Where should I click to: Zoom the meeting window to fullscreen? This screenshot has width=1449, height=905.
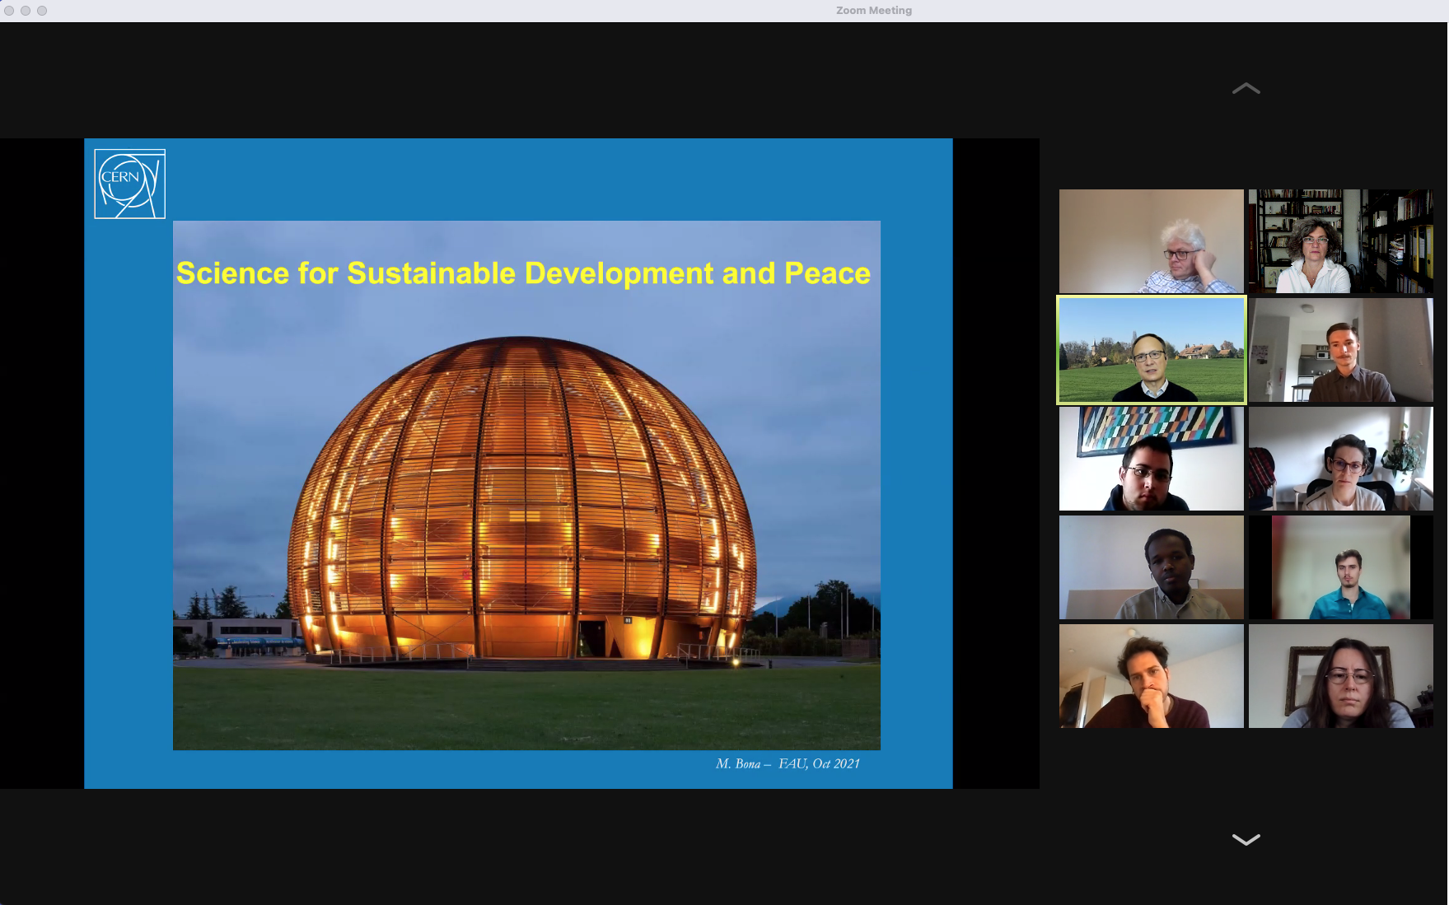click(42, 11)
